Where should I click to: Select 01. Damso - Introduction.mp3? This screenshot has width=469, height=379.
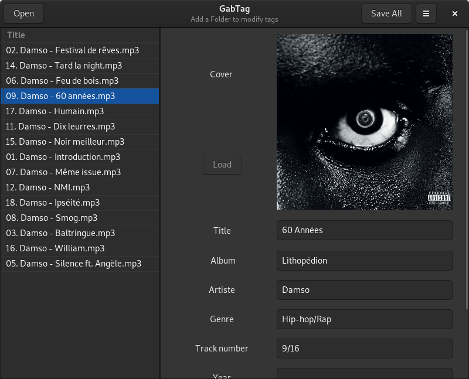[x=80, y=157]
